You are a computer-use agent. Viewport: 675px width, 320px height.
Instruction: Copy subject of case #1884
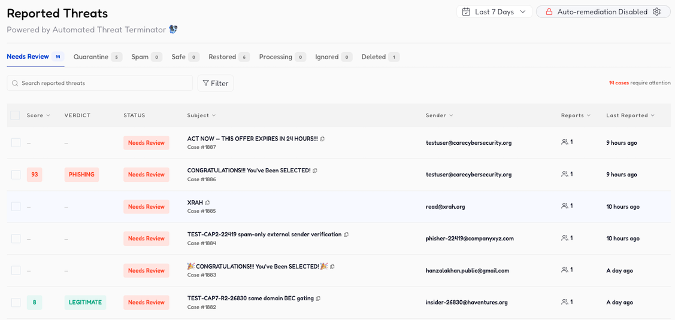pos(346,235)
